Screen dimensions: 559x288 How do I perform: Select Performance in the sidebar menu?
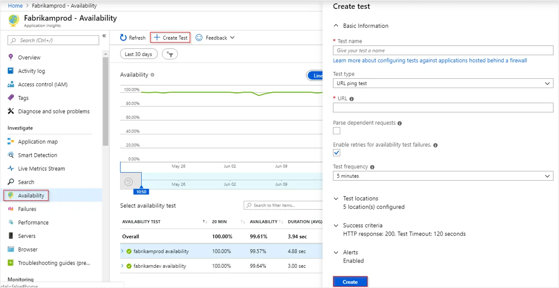pos(33,222)
